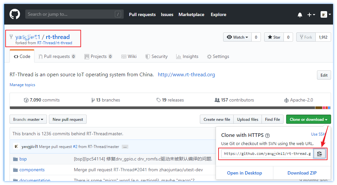
Task: Copy clone URL to clipboard
Action: pos(319,154)
